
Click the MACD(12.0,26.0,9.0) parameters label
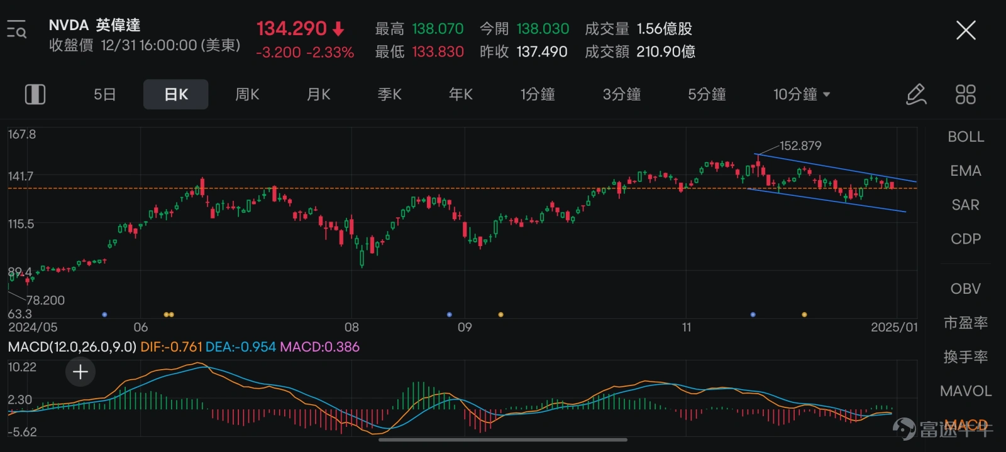tap(72, 347)
